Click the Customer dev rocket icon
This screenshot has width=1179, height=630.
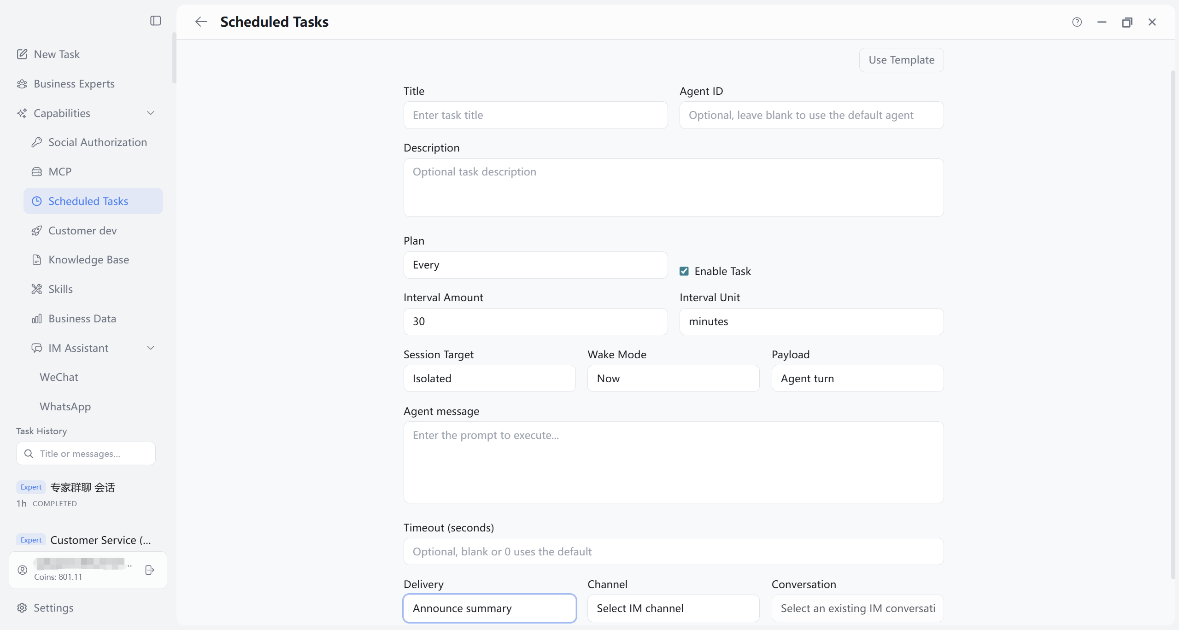pos(37,231)
